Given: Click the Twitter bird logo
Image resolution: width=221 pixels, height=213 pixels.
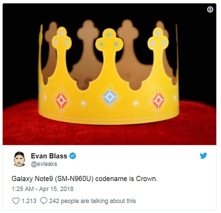Looking at the screenshot, I should [204, 156].
